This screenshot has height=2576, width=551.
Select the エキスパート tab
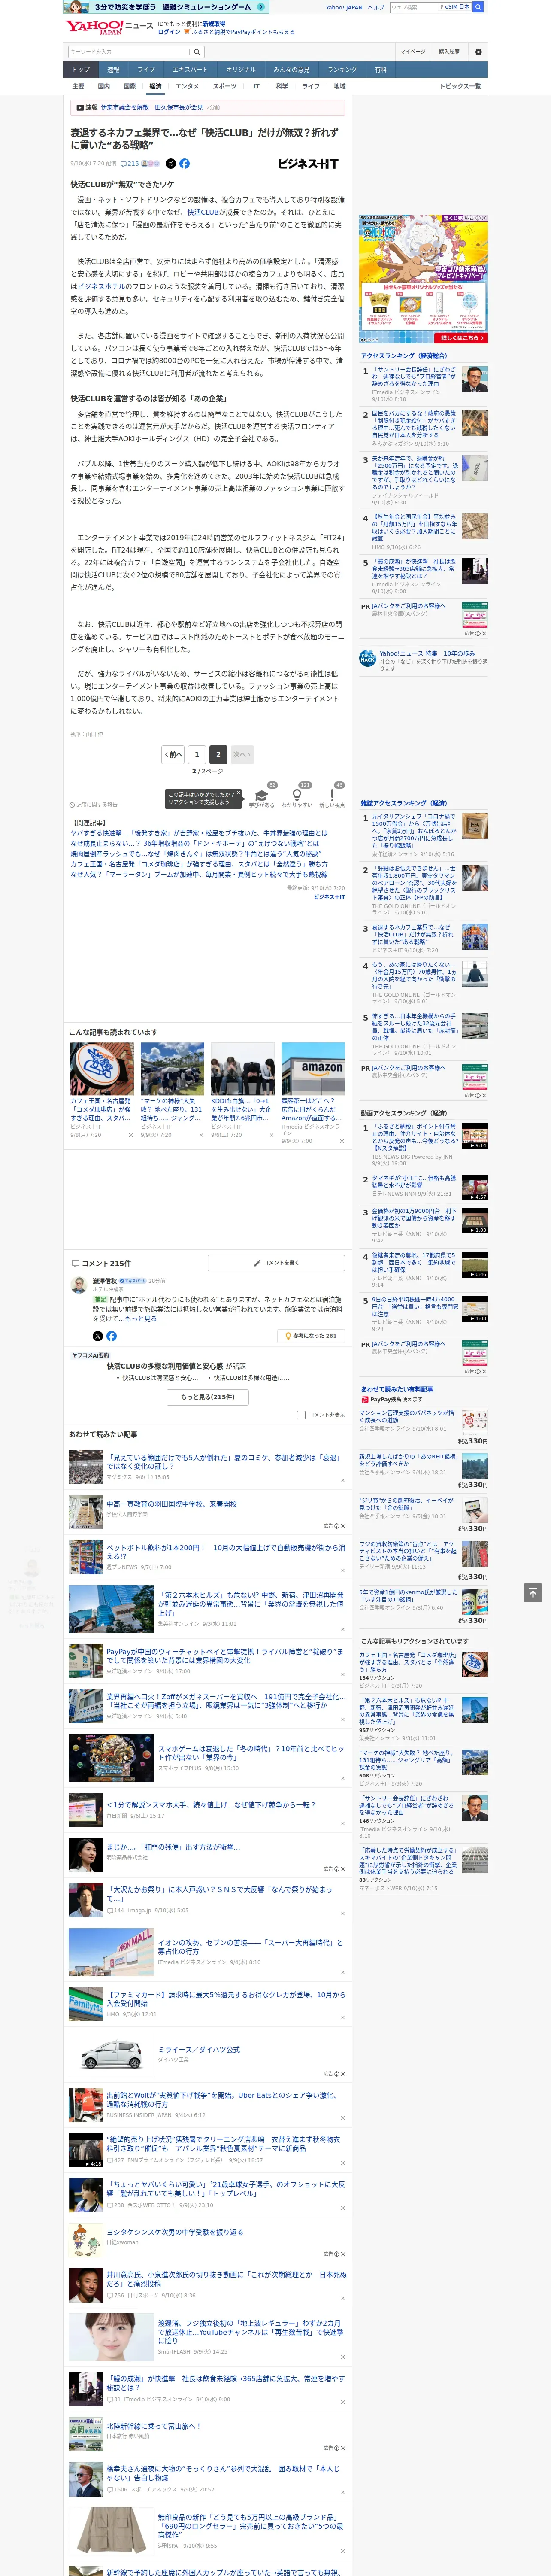click(190, 70)
